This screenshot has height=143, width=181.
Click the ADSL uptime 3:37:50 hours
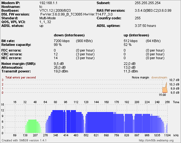tap(145, 26)
